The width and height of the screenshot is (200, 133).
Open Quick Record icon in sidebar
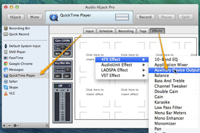coord(6,34)
